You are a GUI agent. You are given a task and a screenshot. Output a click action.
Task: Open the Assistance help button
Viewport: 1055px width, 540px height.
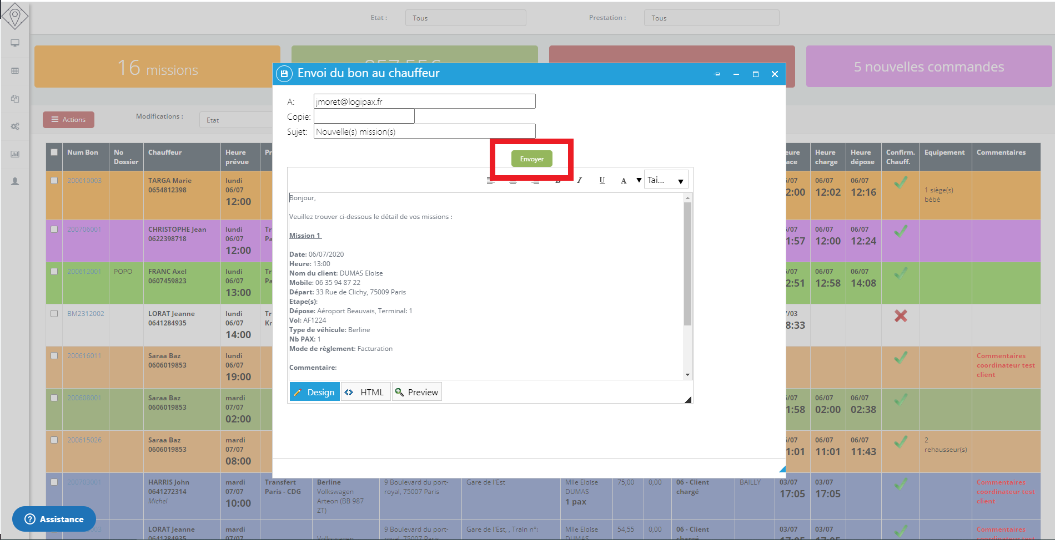(x=54, y=519)
